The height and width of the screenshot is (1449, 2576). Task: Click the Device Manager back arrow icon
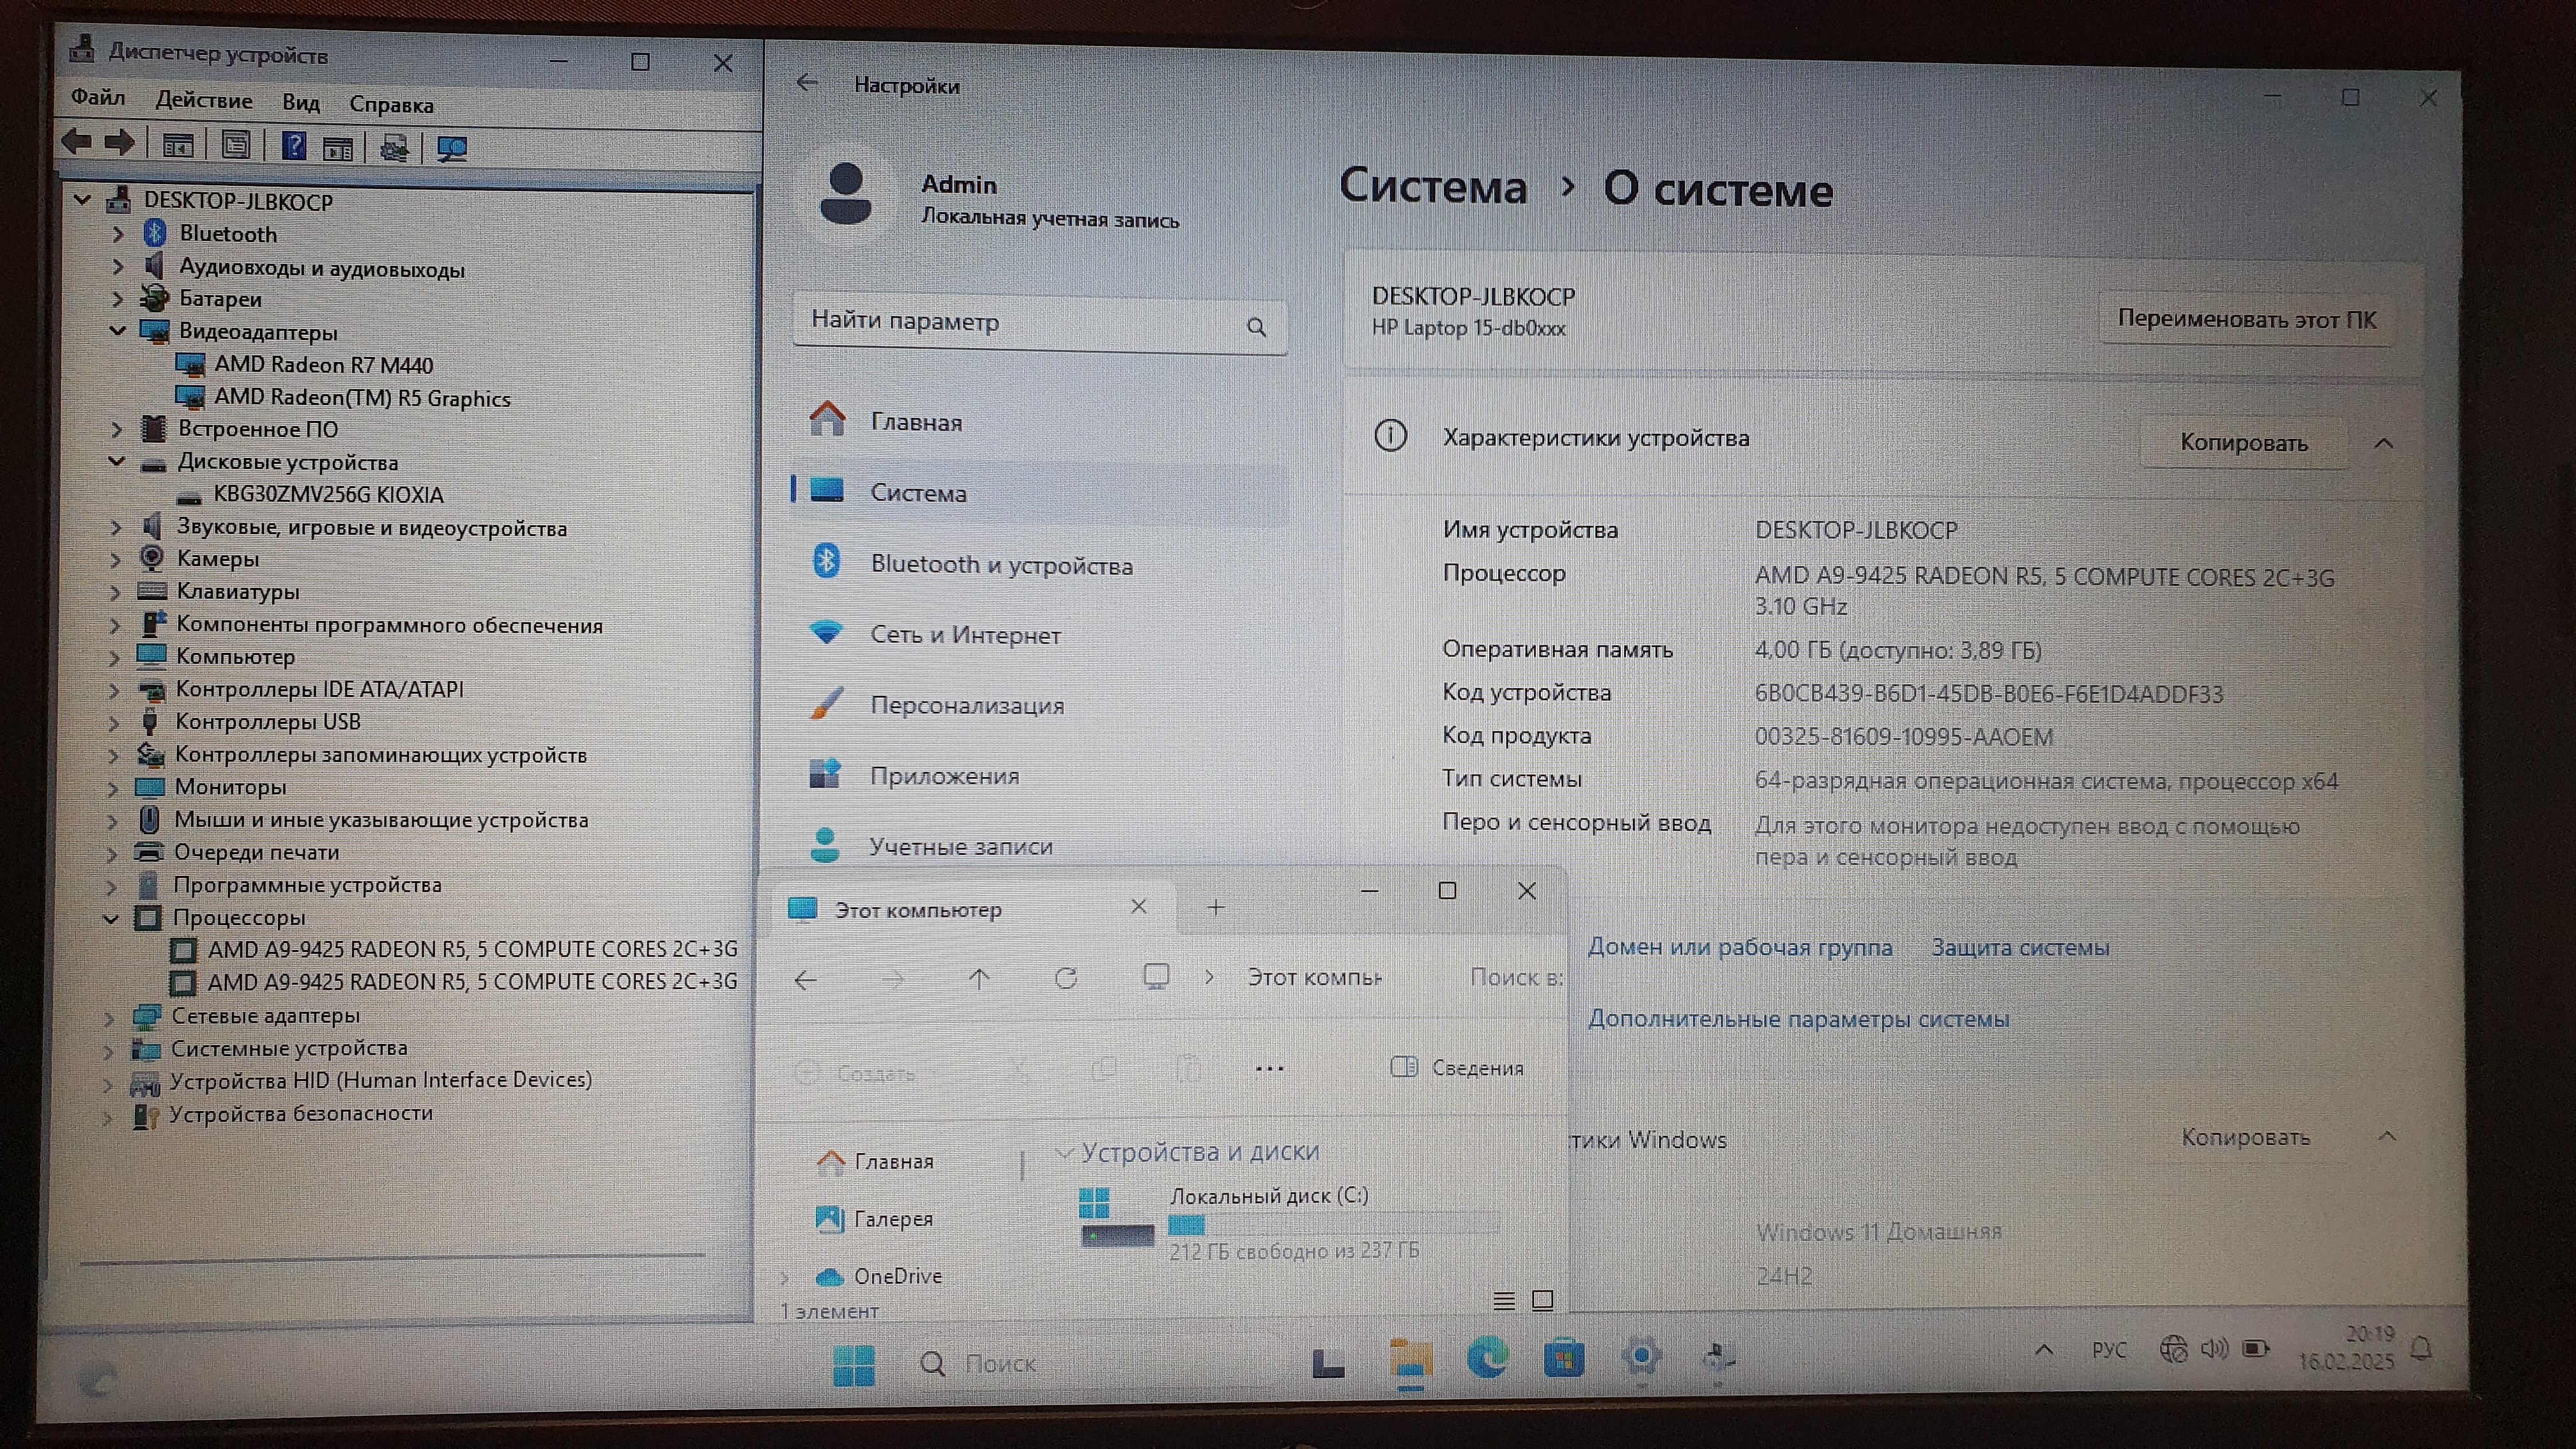76,143
